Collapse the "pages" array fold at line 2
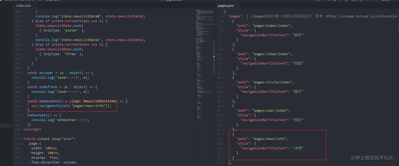The image size is (399, 166). point(222,17)
